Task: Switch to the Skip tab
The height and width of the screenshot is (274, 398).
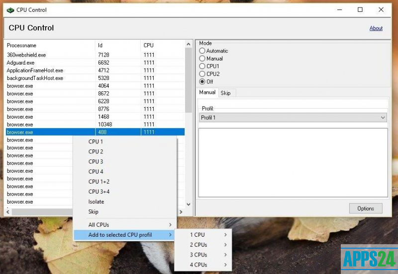Action: [x=225, y=93]
